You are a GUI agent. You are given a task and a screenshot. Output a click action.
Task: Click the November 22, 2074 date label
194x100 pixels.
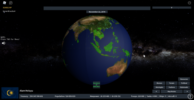97,12
